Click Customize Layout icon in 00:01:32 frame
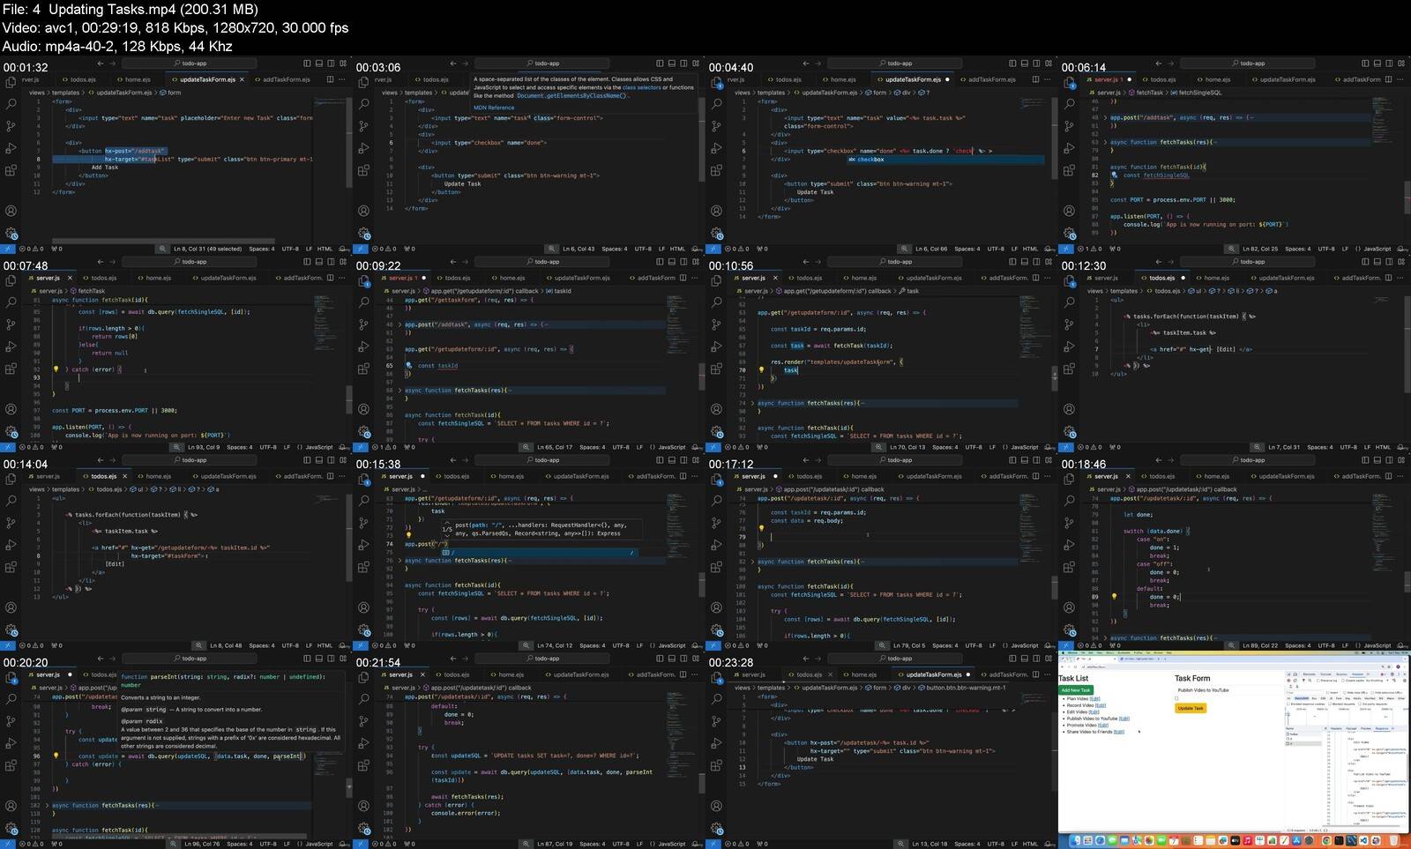 tap(343, 63)
